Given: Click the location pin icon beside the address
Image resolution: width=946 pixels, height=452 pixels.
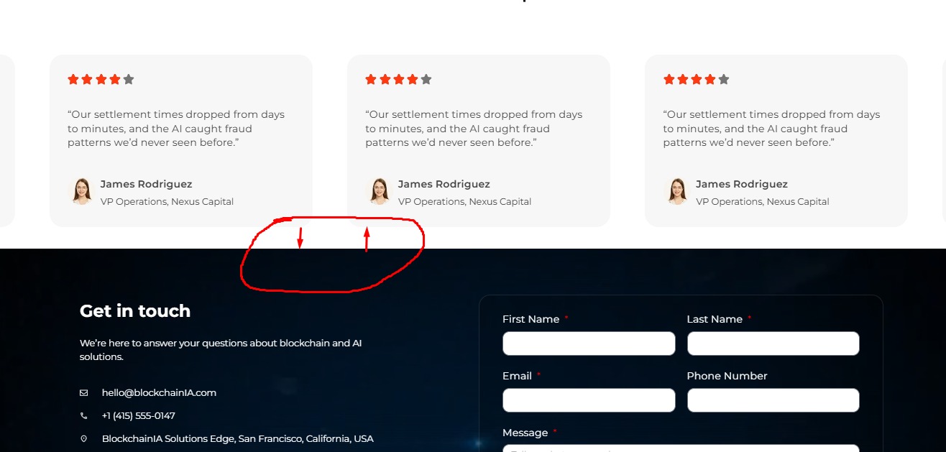Looking at the screenshot, I should click(x=83, y=438).
